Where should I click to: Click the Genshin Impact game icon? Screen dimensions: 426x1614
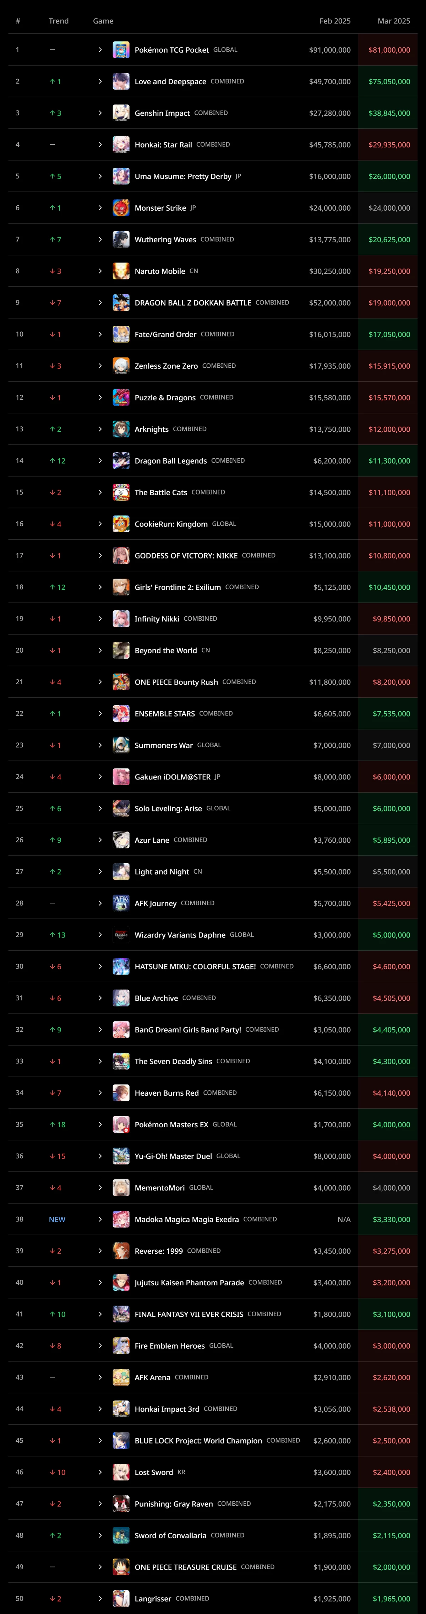[x=121, y=113]
